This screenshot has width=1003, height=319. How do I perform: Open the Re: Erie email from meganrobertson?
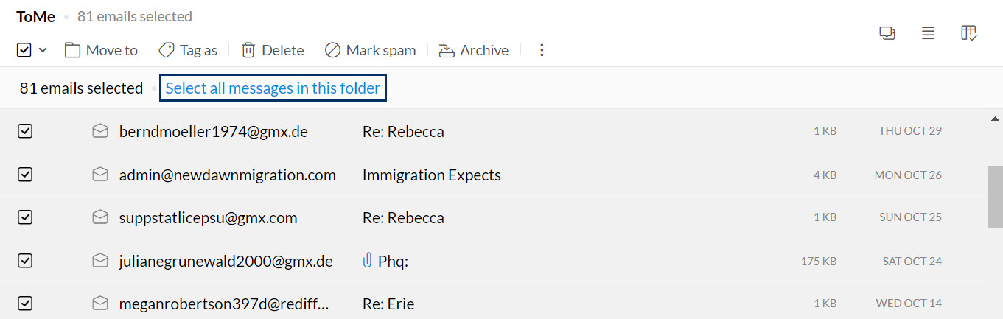pyautogui.click(x=388, y=304)
